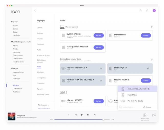Activate the Marantz AV8805 device

[x=99, y=101]
